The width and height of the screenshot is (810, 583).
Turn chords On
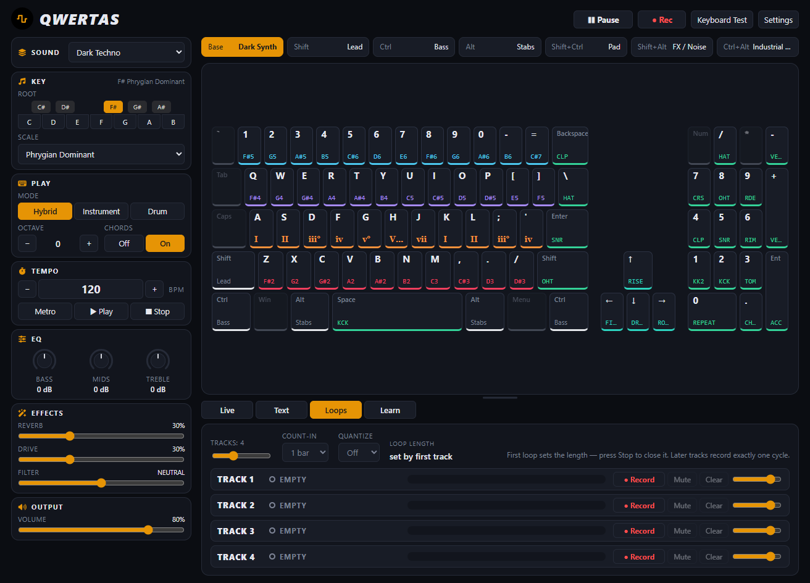(165, 243)
